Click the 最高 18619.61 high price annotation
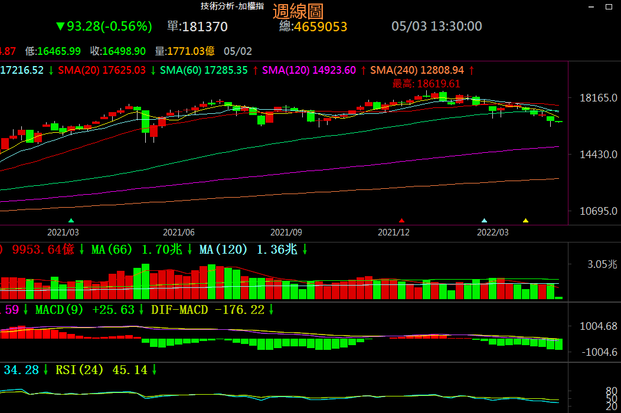621x413 pixels. 426,84
